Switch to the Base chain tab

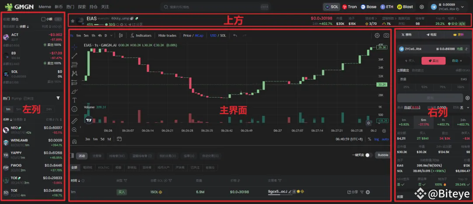click(368, 7)
